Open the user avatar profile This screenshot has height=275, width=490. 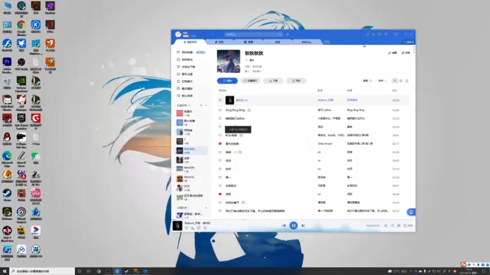pos(178,34)
